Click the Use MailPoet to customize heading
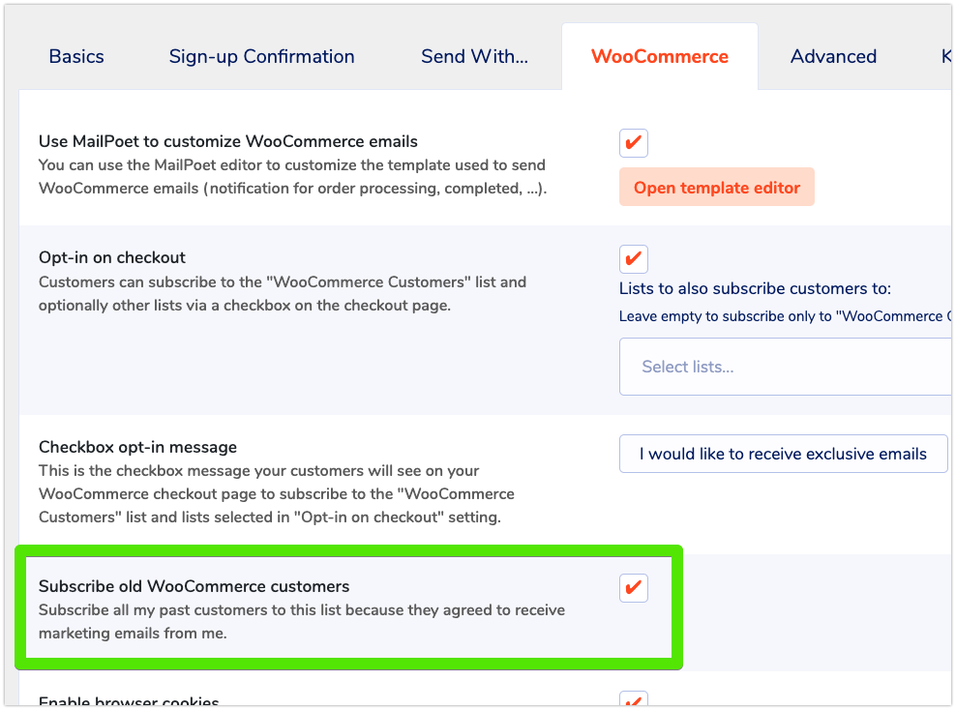Viewport: 956px width, 710px height. 228,141
